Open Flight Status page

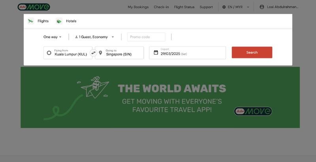coord(184,7)
